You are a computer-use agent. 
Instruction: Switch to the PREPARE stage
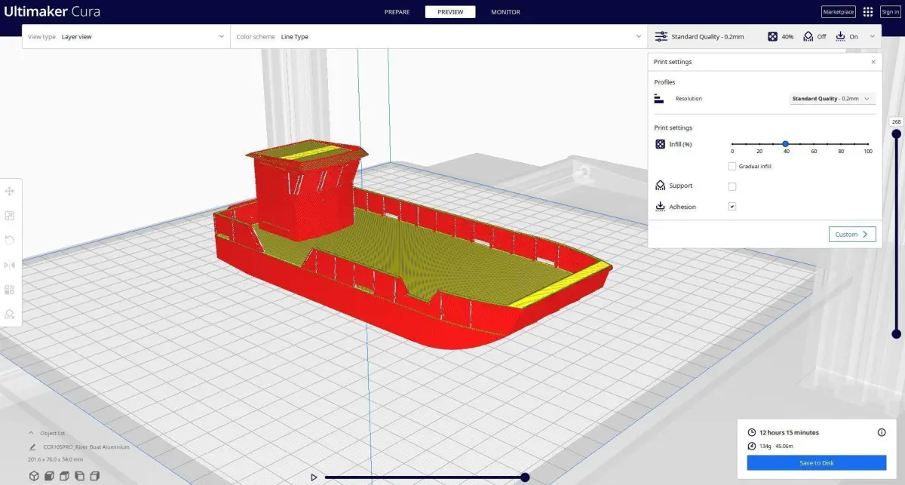click(397, 12)
